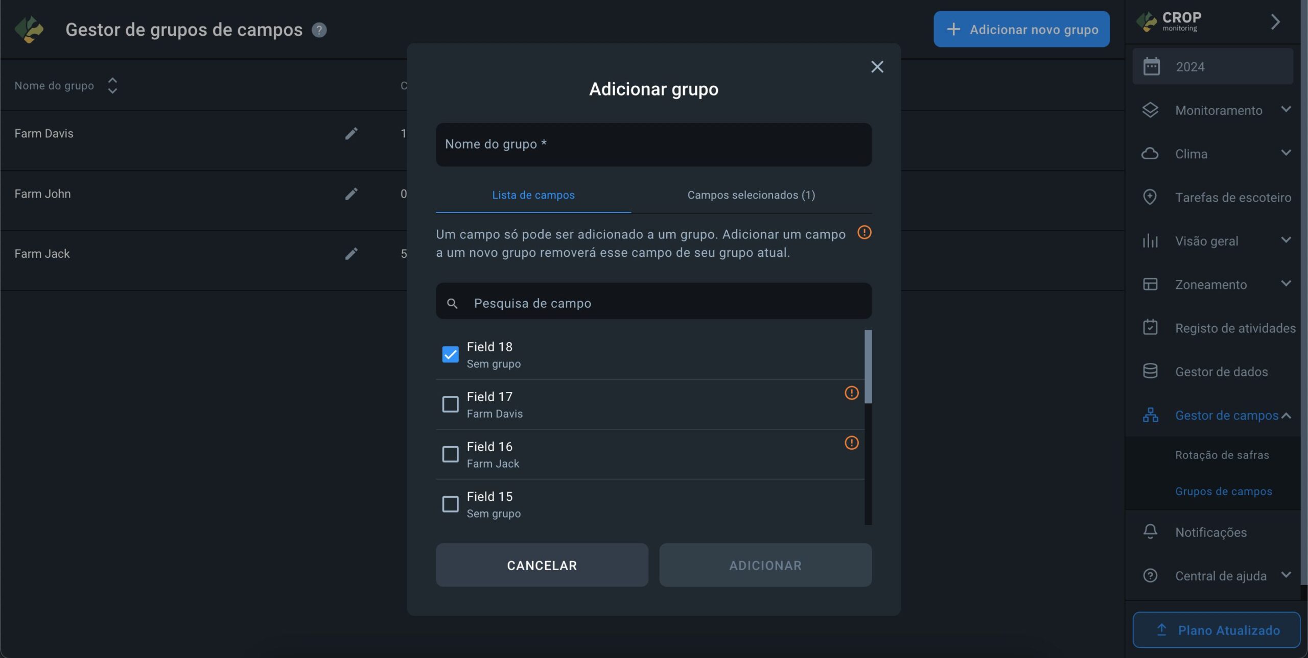Check the Field 15 checkbox

pos(450,504)
